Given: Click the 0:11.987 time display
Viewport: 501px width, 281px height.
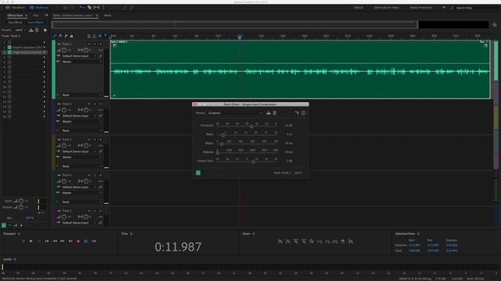Looking at the screenshot, I should click(178, 247).
